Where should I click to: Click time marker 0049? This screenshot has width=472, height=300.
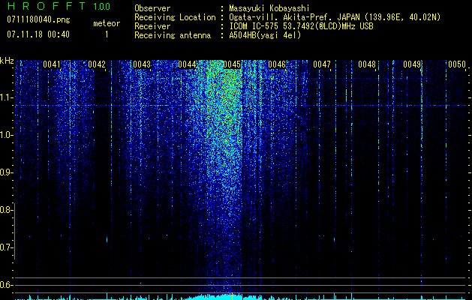coord(412,64)
